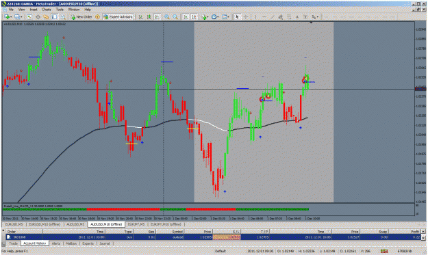
Task: Select the Equidistant Channel tool
Action: tap(280, 17)
